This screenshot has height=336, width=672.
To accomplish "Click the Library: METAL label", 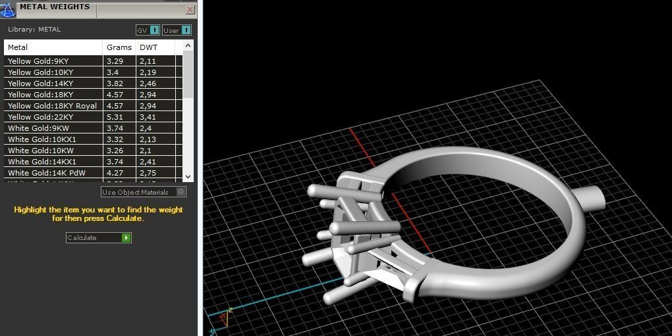I will tap(34, 29).
